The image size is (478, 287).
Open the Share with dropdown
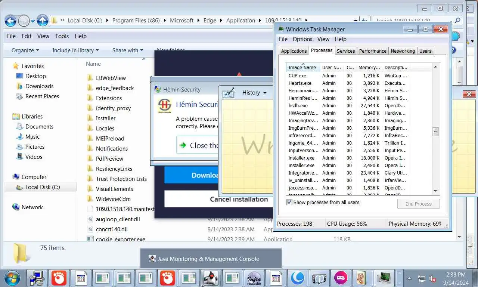coord(128,50)
